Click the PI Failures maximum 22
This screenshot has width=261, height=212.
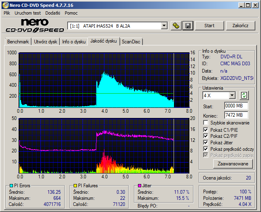tap(123, 198)
